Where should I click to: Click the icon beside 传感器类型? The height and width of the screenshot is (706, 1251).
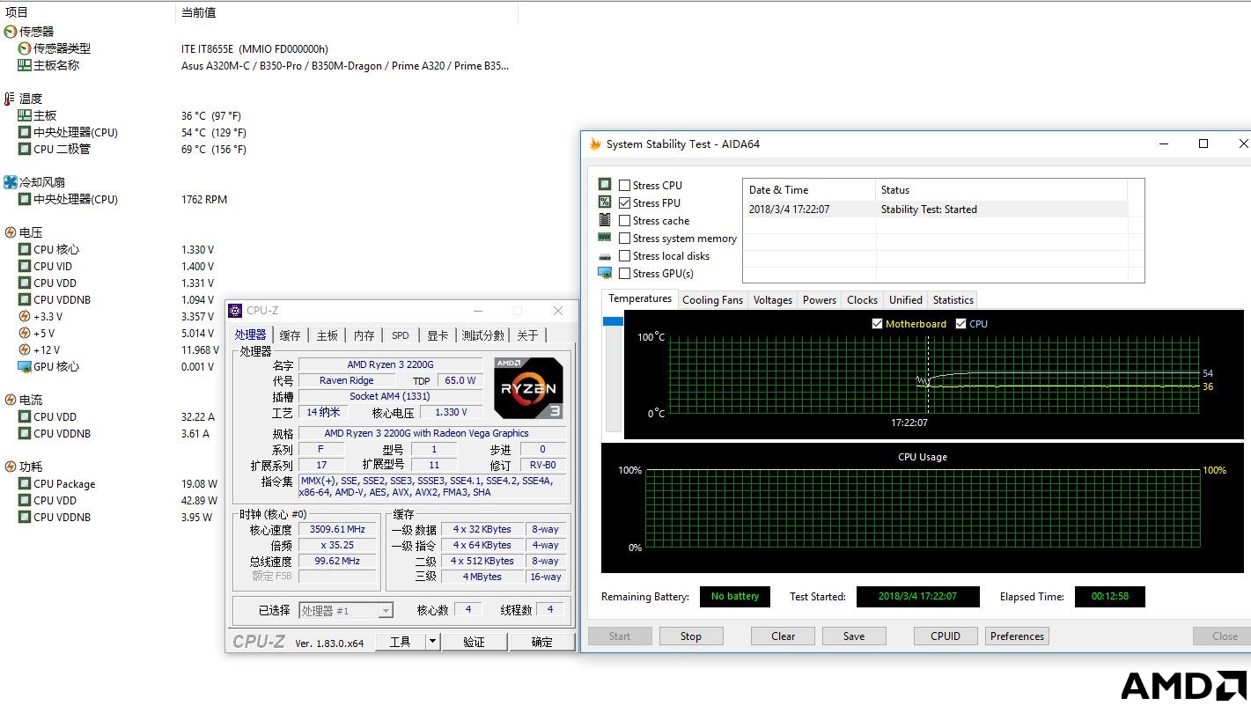click(x=25, y=48)
